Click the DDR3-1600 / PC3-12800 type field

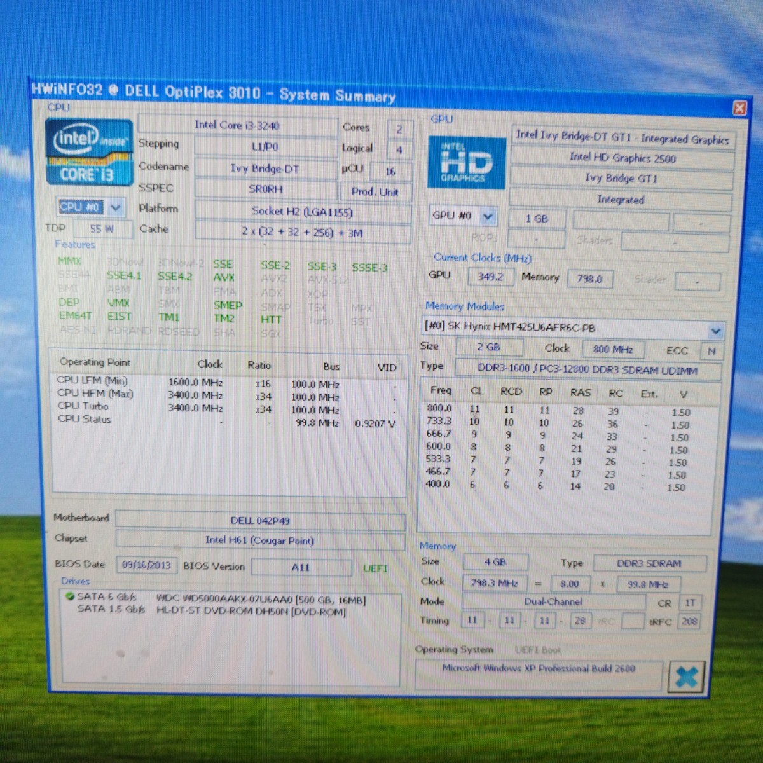point(588,369)
